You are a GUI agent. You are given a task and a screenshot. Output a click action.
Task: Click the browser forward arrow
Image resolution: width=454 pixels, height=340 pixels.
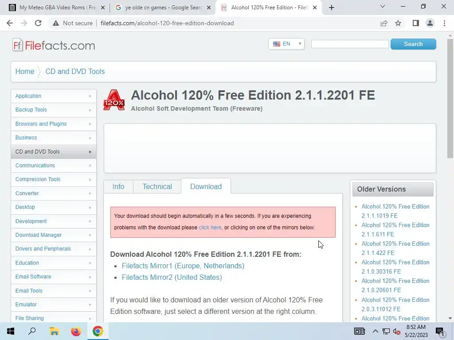click(x=24, y=23)
